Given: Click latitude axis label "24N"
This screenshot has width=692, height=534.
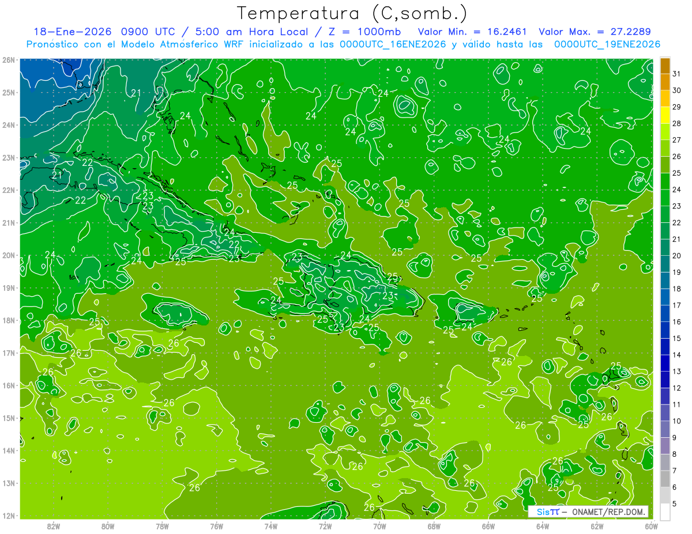Looking at the screenshot, I should point(9,125).
